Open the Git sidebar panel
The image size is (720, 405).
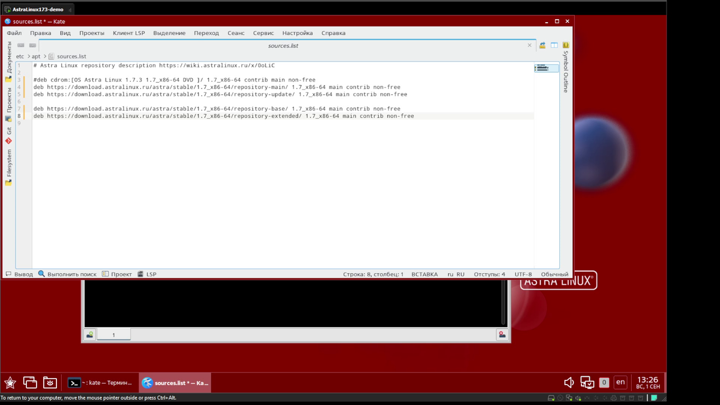9,135
